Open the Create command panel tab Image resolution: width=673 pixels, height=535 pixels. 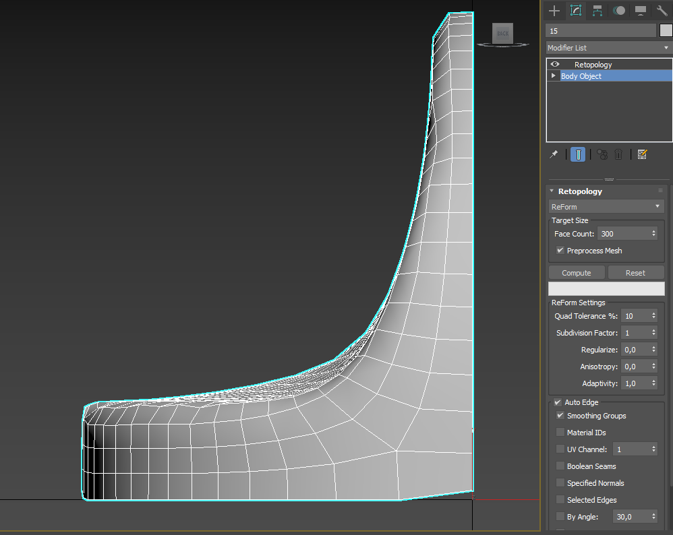click(x=554, y=11)
